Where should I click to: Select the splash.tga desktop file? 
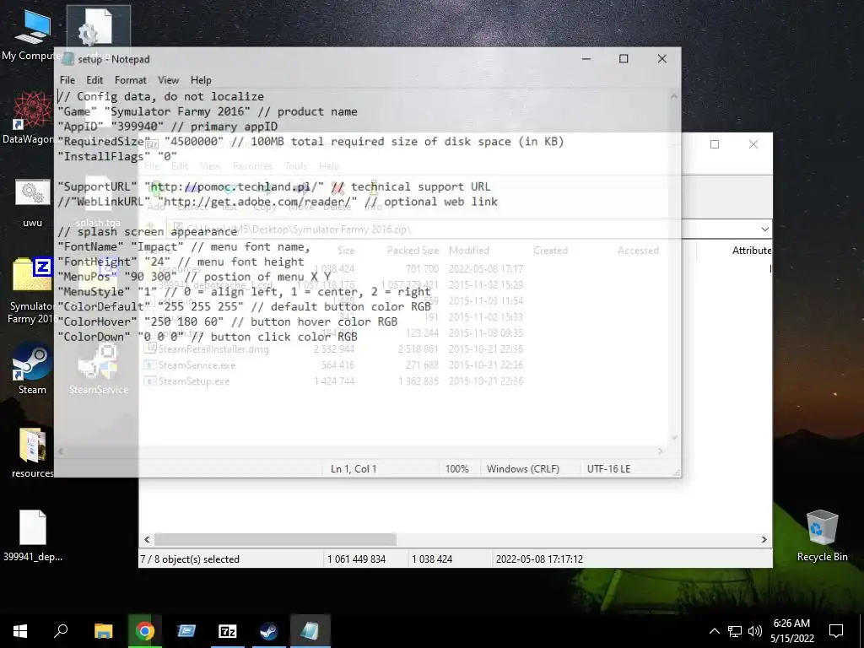click(98, 203)
